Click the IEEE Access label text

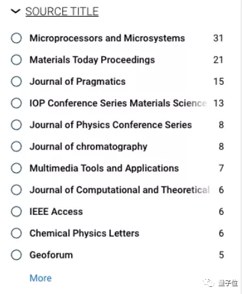[56, 212]
